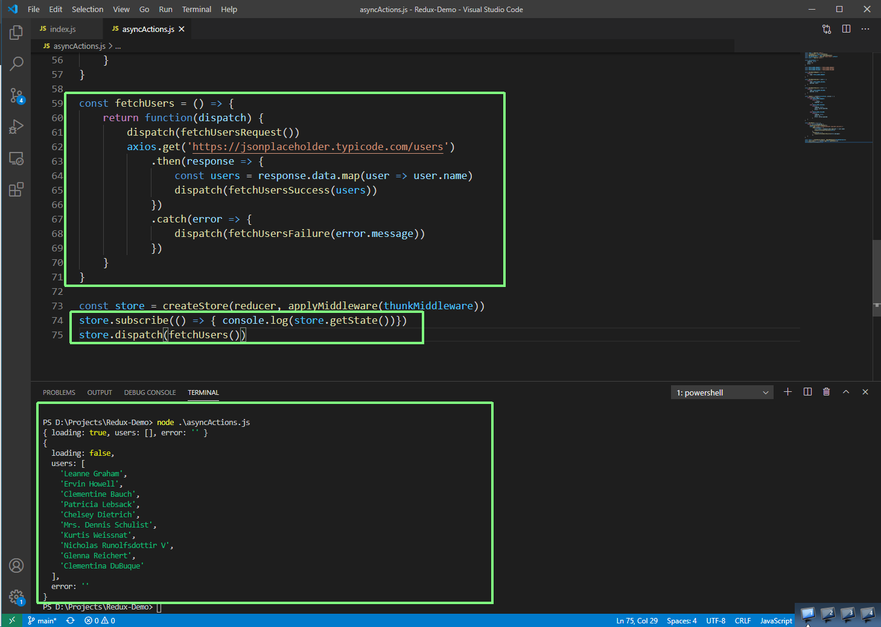This screenshot has height=627, width=881.
Task: Click the terminal prompt input line
Action: pyautogui.click(x=102, y=607)
